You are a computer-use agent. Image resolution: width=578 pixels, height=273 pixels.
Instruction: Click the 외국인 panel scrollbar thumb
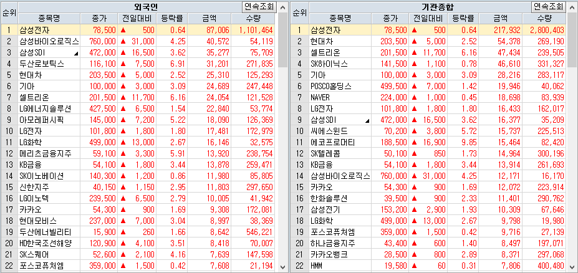click(x=282, y=40)
